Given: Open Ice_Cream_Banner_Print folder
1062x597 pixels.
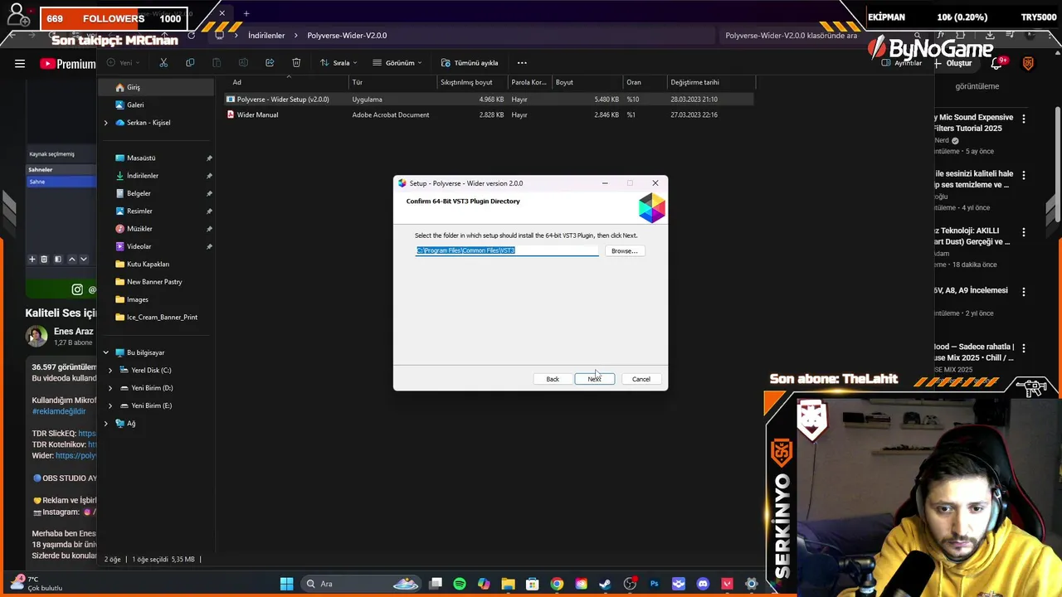Looking at the screenshot, I should (156, 318).
